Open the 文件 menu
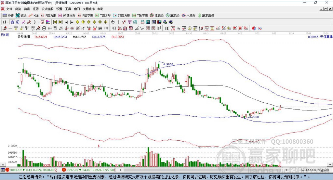Viewport: 333px width, 180px height. (x=9, y=9)
